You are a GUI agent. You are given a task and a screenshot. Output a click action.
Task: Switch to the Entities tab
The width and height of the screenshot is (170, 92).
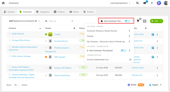point(89,12)
